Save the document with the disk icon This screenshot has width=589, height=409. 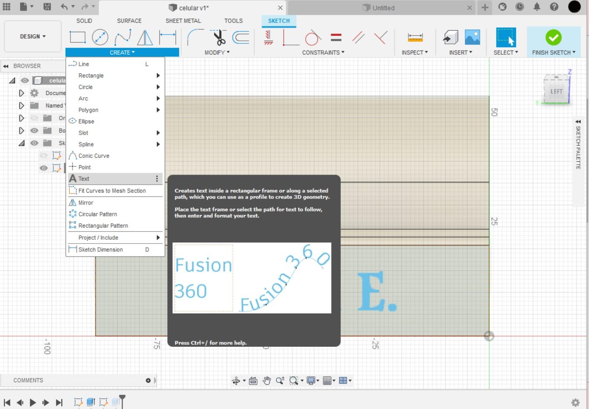point(47,7)
